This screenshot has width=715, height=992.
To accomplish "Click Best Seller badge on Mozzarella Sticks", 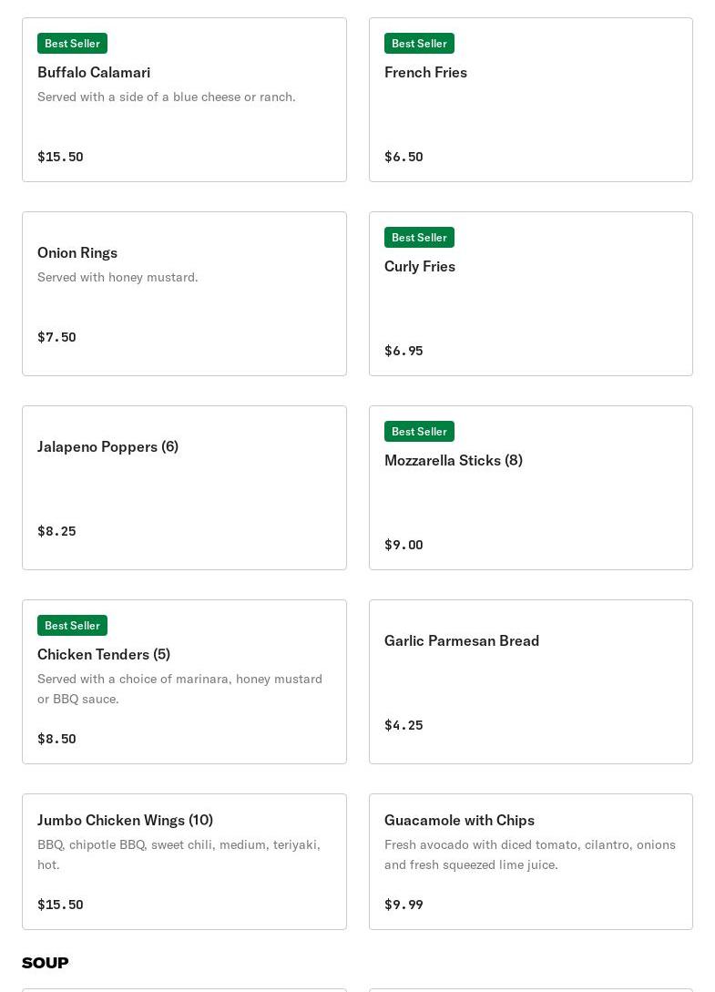I will pyautogui.click(x=419, y=432).
